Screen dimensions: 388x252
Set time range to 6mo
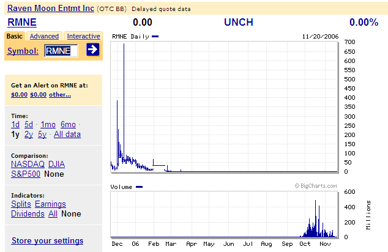(x=68, y=124)
